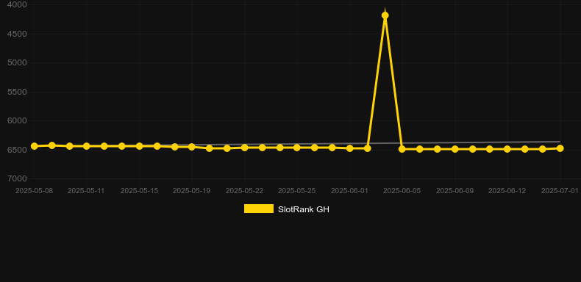Click the data point above 2025-06-09
This screenshot has height=282, width=581.
click(455, 149)
